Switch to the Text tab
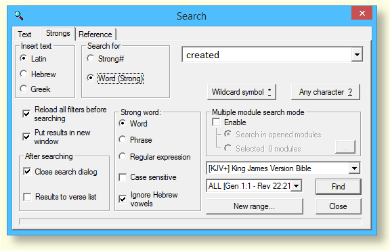This screenshot has width=390, height=251. point(24,35)
